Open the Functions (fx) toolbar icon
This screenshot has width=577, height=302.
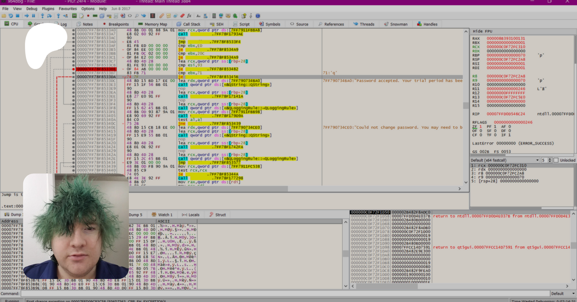189,16
